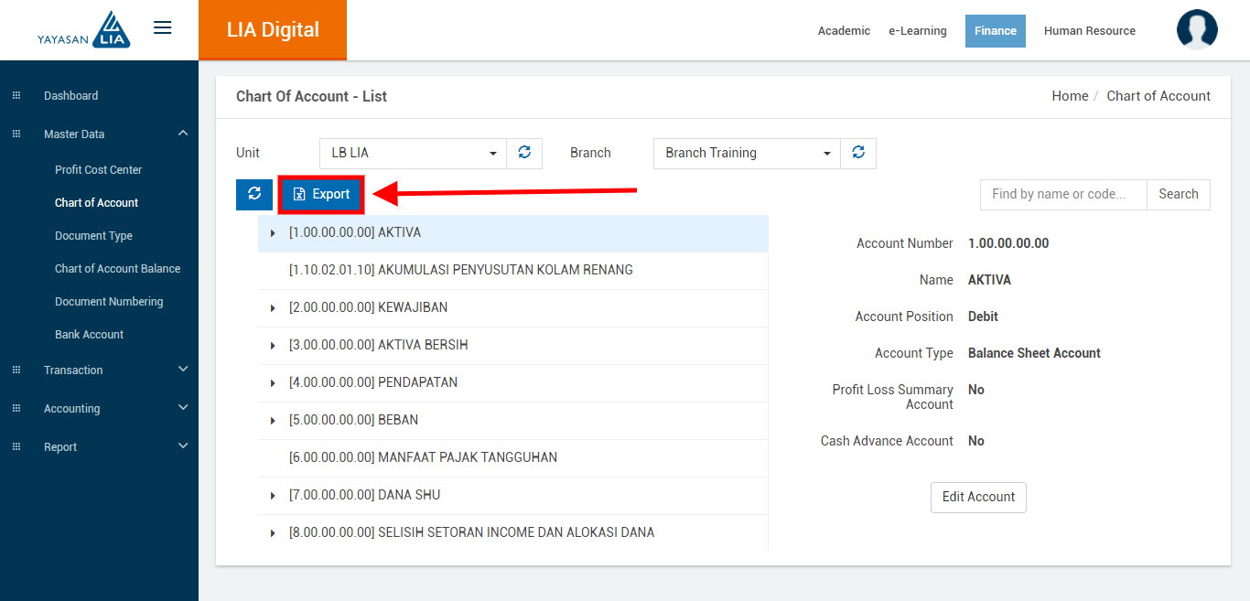1250x601 pixels.
Task: Open the Human Resource module tab
Action: (x=1089, y=31)
